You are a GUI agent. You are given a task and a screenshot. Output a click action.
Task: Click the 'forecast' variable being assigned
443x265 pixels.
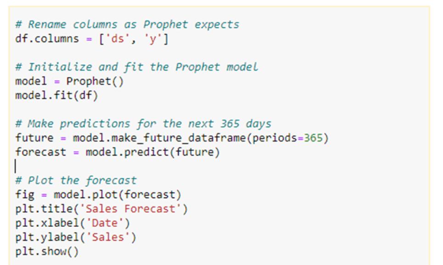pyautogui.click(x=40, y=152)
